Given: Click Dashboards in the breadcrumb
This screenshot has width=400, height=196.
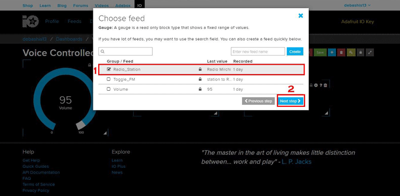Looking at the screenshot, I should [69, 39].
